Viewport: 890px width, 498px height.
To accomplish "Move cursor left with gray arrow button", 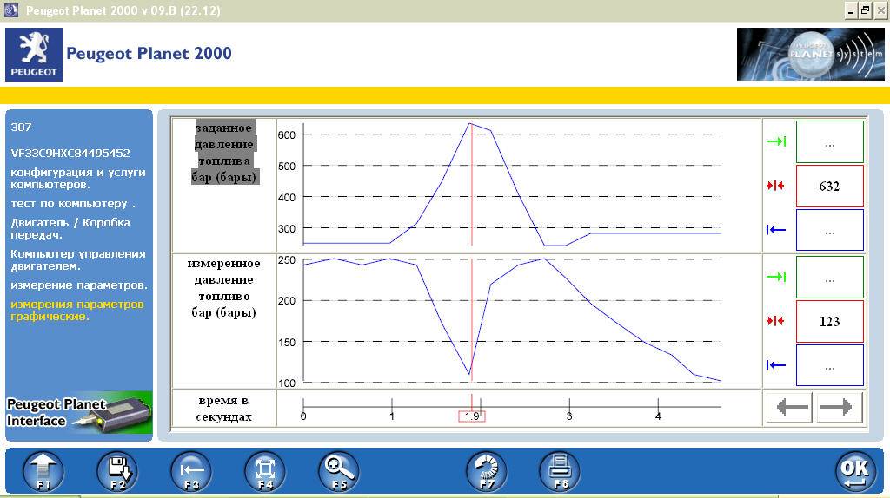I will (792, 407).
